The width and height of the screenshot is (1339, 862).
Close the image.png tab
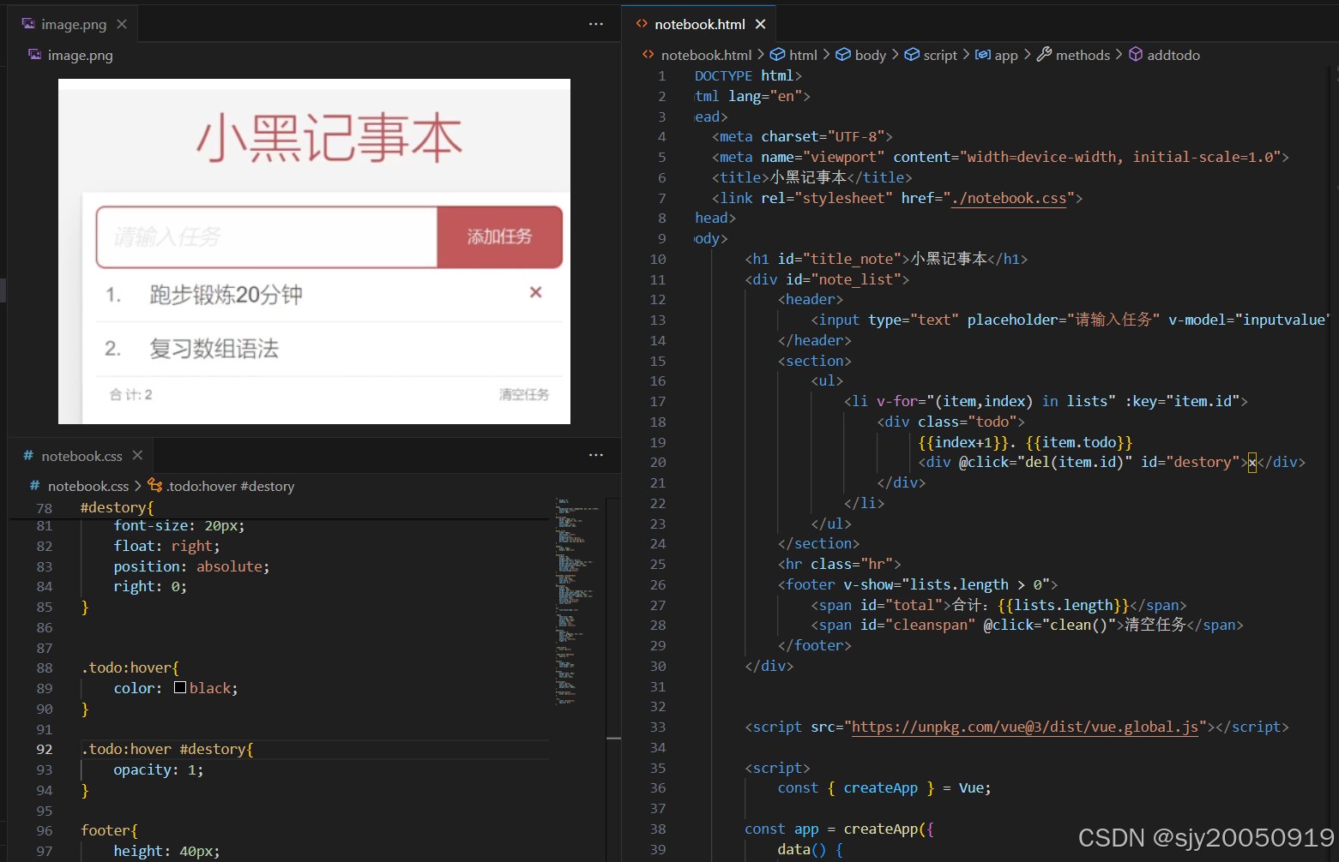click(122, 24)
